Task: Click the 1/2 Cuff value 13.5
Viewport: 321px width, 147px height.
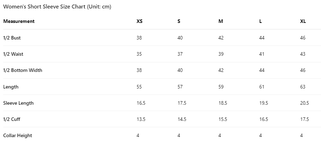Action: [141, 119]
